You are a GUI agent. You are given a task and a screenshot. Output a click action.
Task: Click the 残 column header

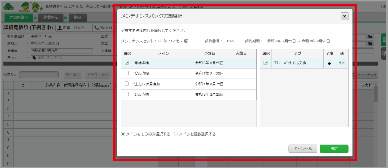[x=341, y=53]
